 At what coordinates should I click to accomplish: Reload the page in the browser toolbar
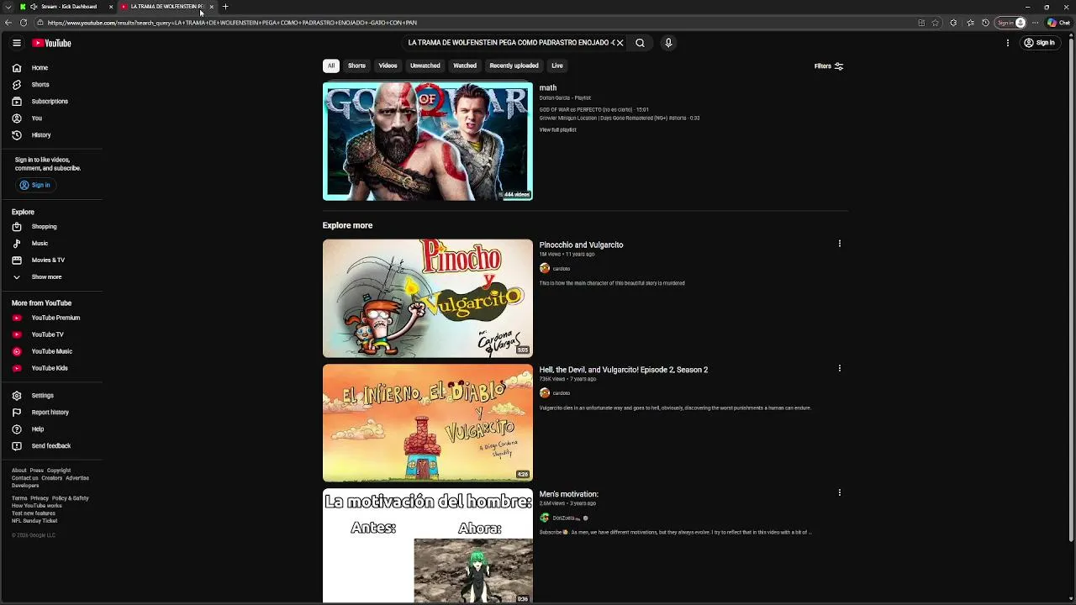click(x=24, y=23)
